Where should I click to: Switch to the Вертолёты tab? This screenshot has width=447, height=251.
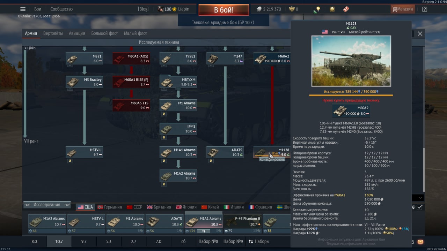point(53,33)
